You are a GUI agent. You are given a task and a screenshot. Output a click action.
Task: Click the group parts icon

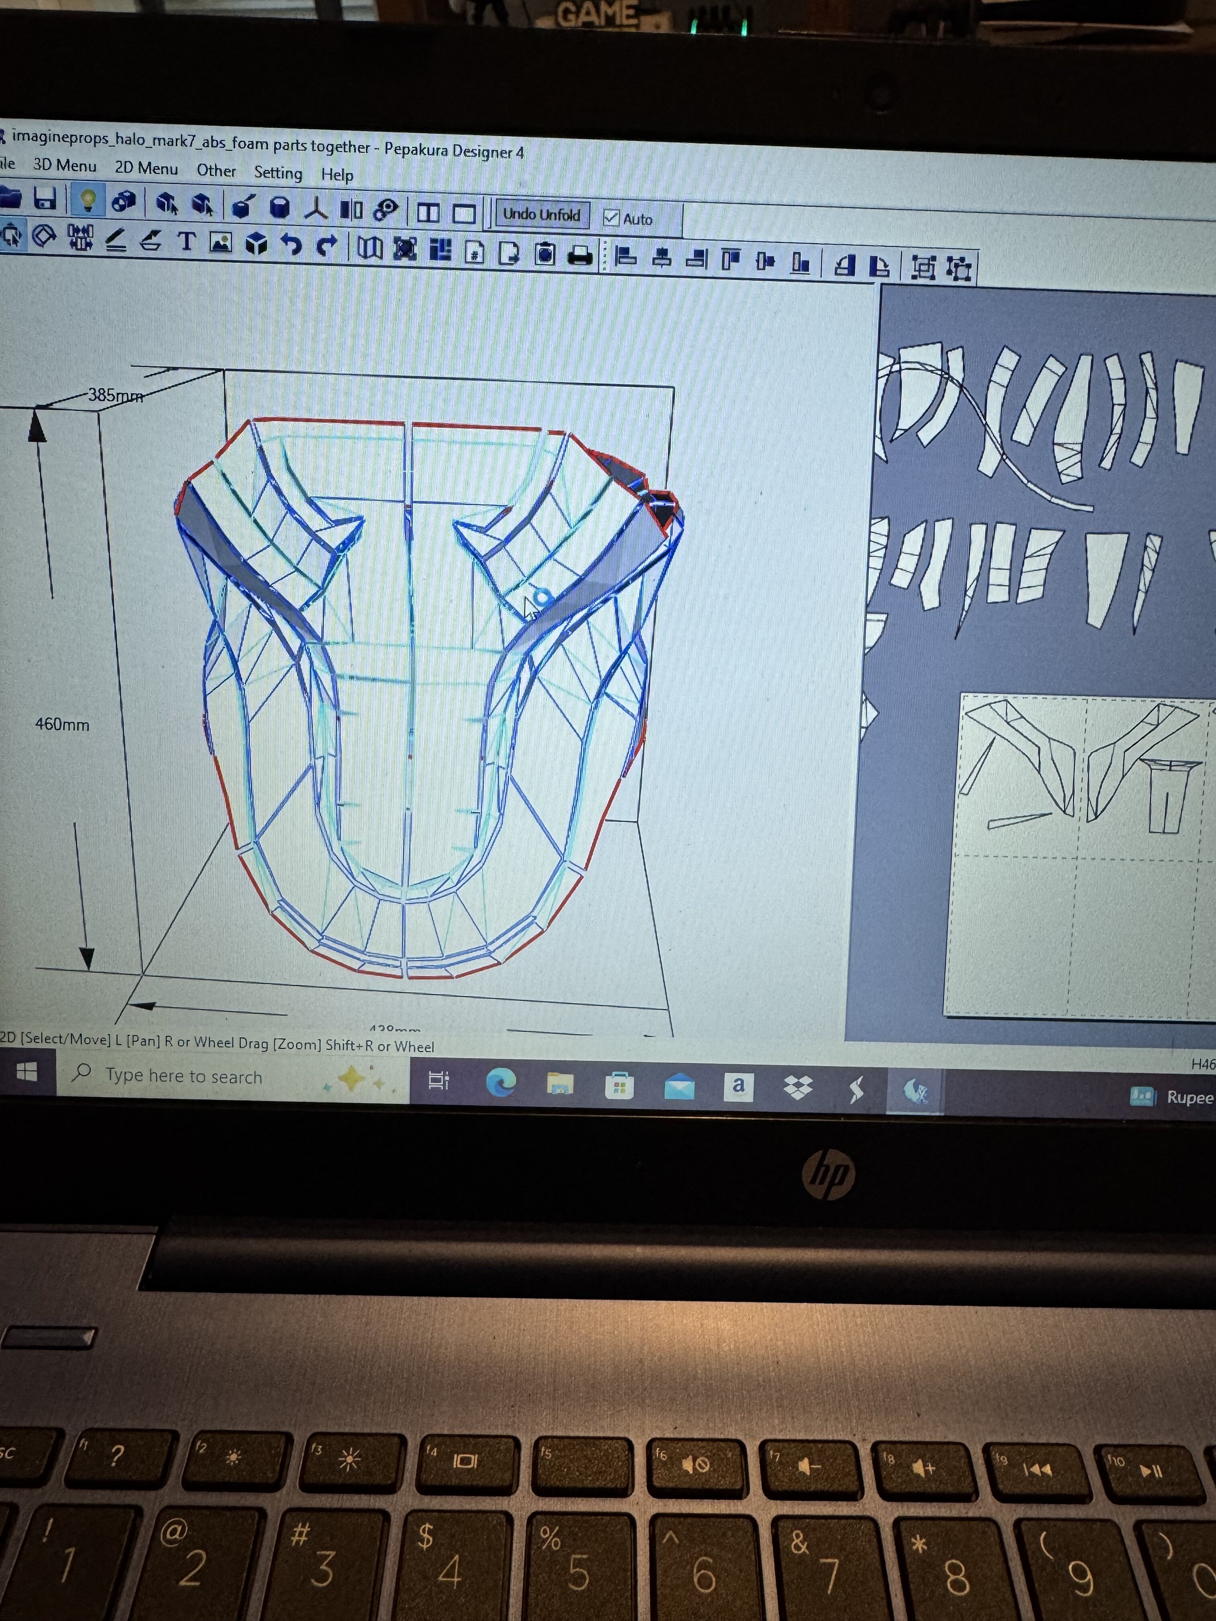924,268
